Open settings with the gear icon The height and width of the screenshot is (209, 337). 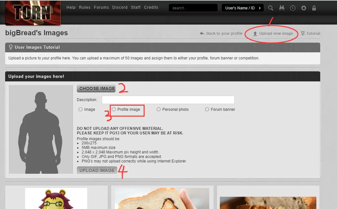[304, 8]
